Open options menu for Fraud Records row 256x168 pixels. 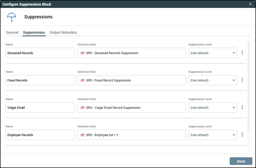(242, 80)
